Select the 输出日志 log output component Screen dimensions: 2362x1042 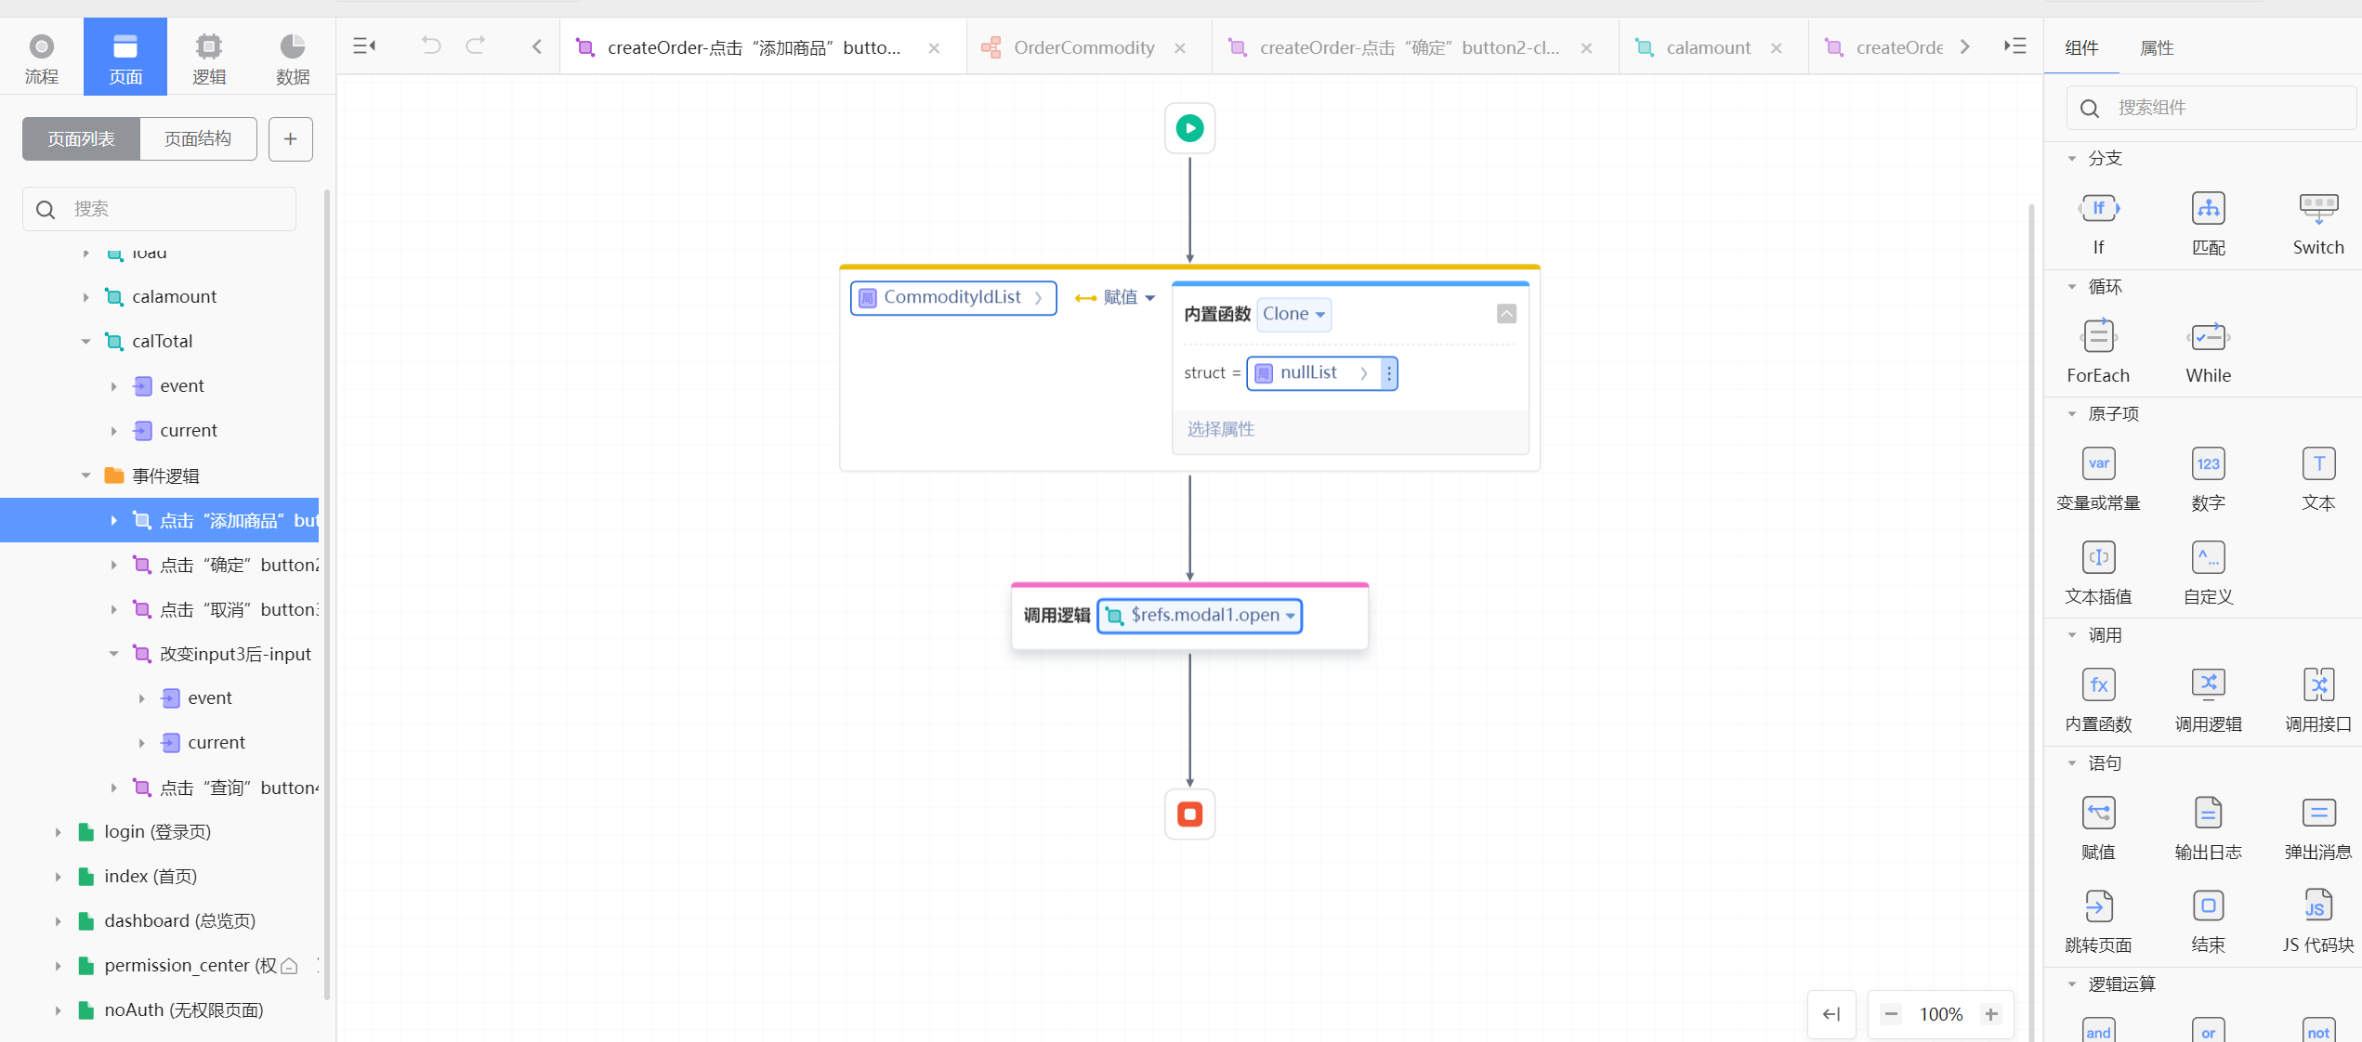[2208, 827]
